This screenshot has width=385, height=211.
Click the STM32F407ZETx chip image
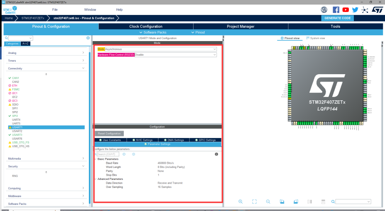[327, 85]
